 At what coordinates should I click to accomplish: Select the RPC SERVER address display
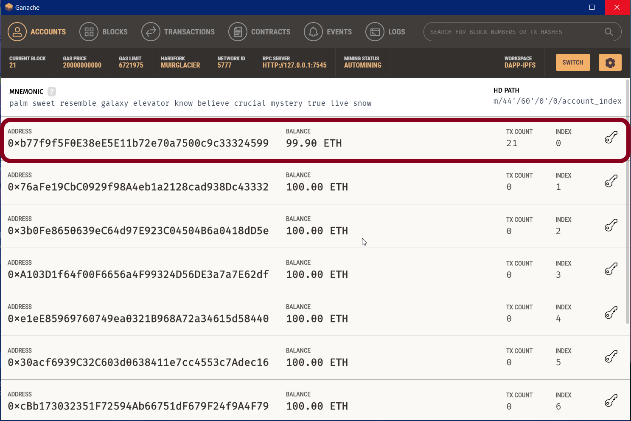[x=294, y=62]
